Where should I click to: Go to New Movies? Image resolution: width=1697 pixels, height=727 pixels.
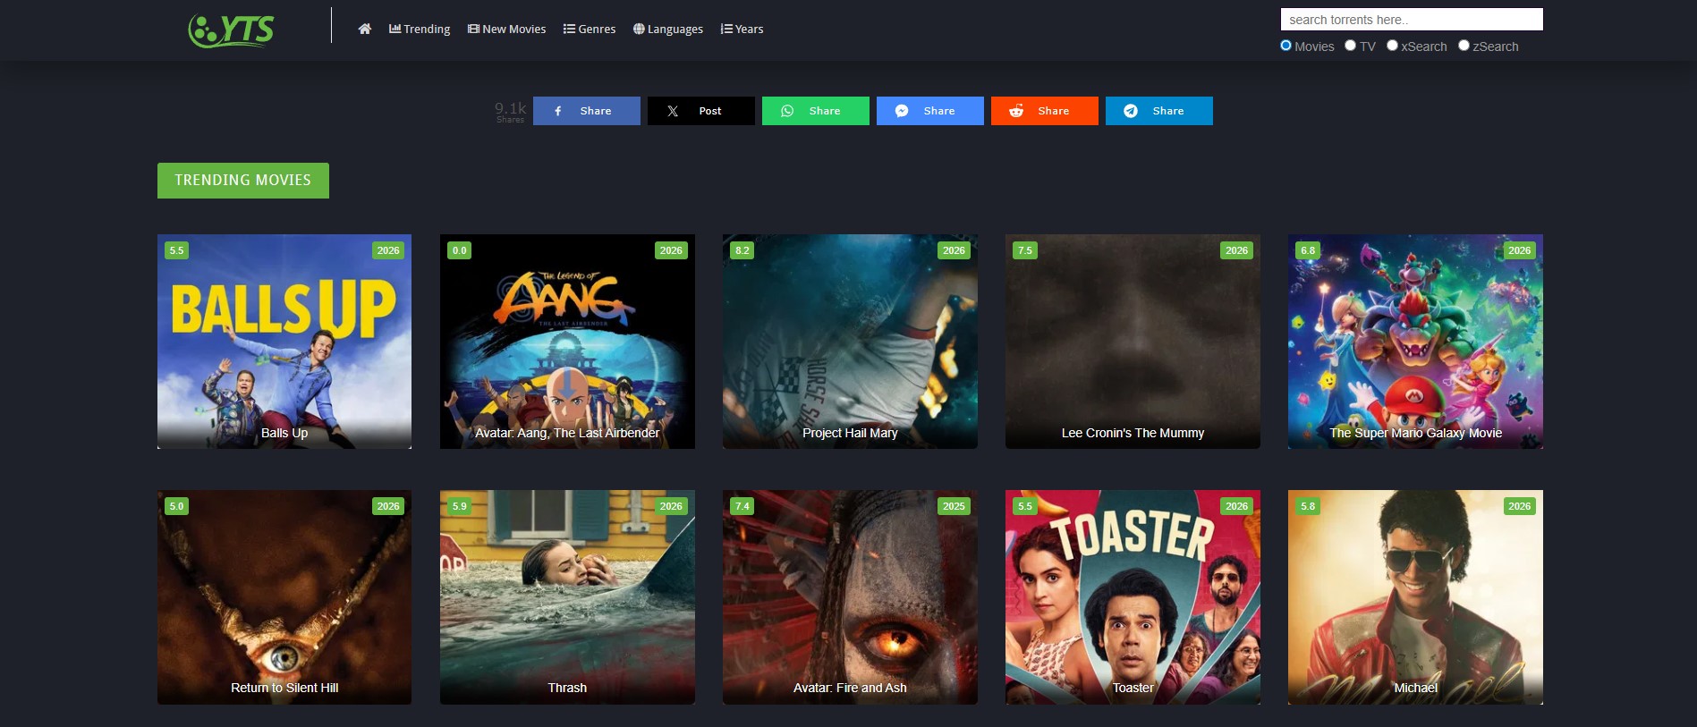506,29
